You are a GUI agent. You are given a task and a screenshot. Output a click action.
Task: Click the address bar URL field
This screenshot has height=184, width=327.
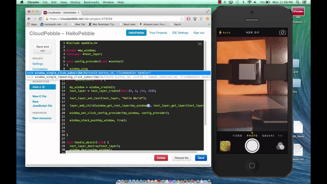click(x=114, y=19)
